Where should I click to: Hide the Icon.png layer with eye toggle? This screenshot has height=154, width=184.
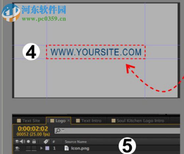point(17,148)
